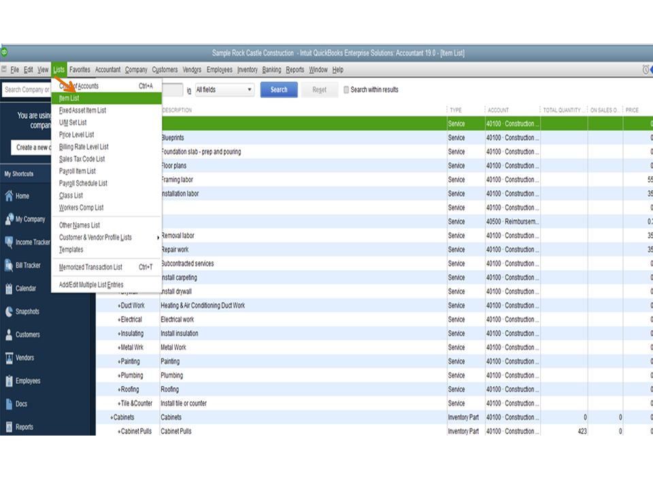Screen dimensions: 653x490
Task: Open the Snapshots pie chart icon
Action: point(9,312)
